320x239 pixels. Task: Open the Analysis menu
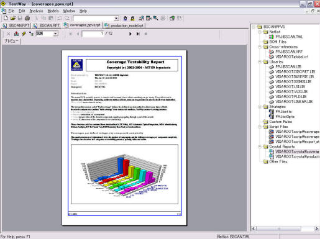point(36,11)
